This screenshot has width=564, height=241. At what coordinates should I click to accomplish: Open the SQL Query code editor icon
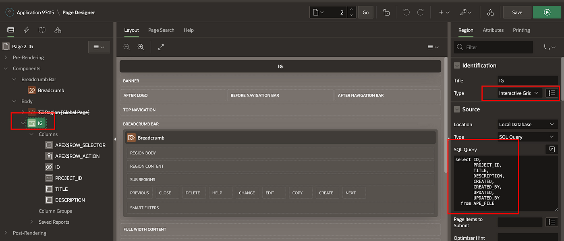point(552,149)
